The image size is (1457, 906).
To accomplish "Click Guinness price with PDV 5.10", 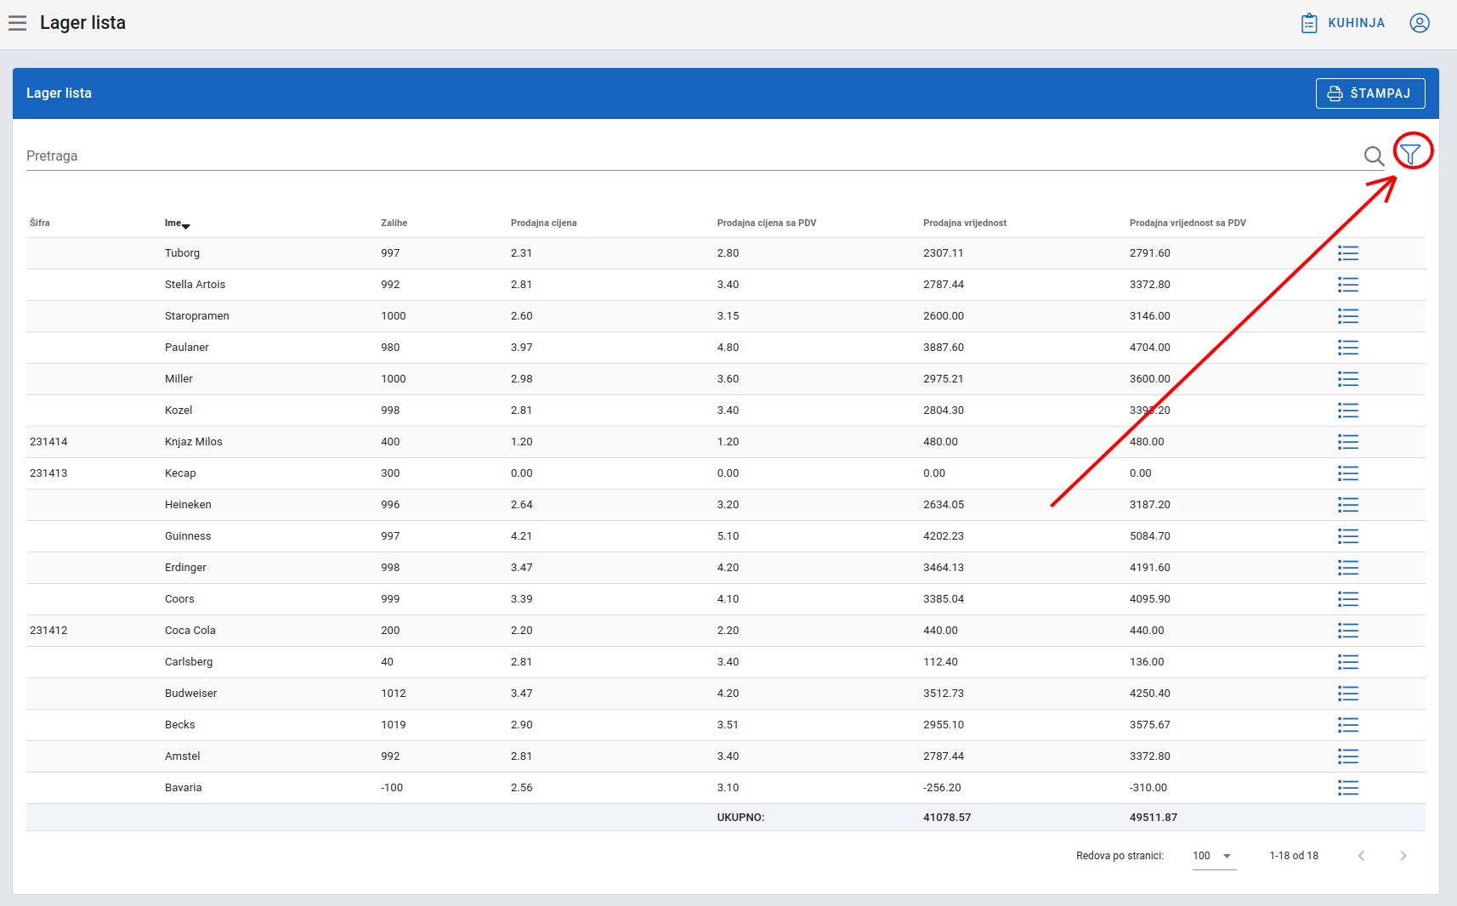I will [728, 536].
